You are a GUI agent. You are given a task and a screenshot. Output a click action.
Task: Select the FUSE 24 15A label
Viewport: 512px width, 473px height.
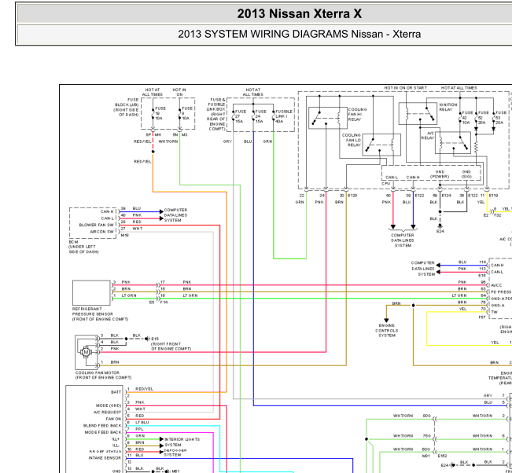(x=260, y=116)
